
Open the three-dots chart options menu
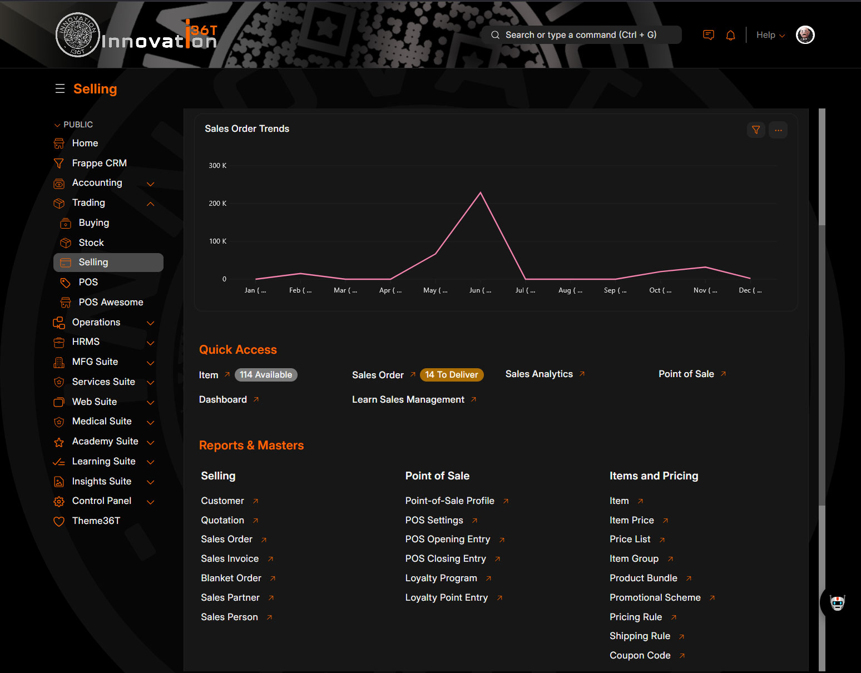[x=778, y=130]
